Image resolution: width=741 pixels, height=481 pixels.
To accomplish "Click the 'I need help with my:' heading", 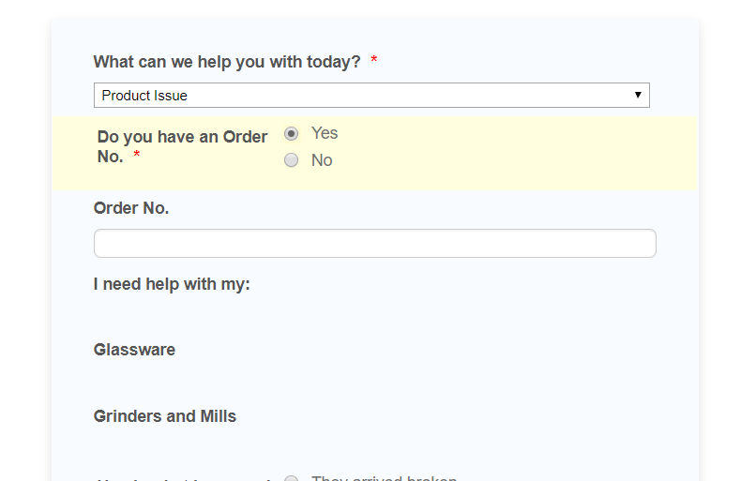I will tap(172, 284).
